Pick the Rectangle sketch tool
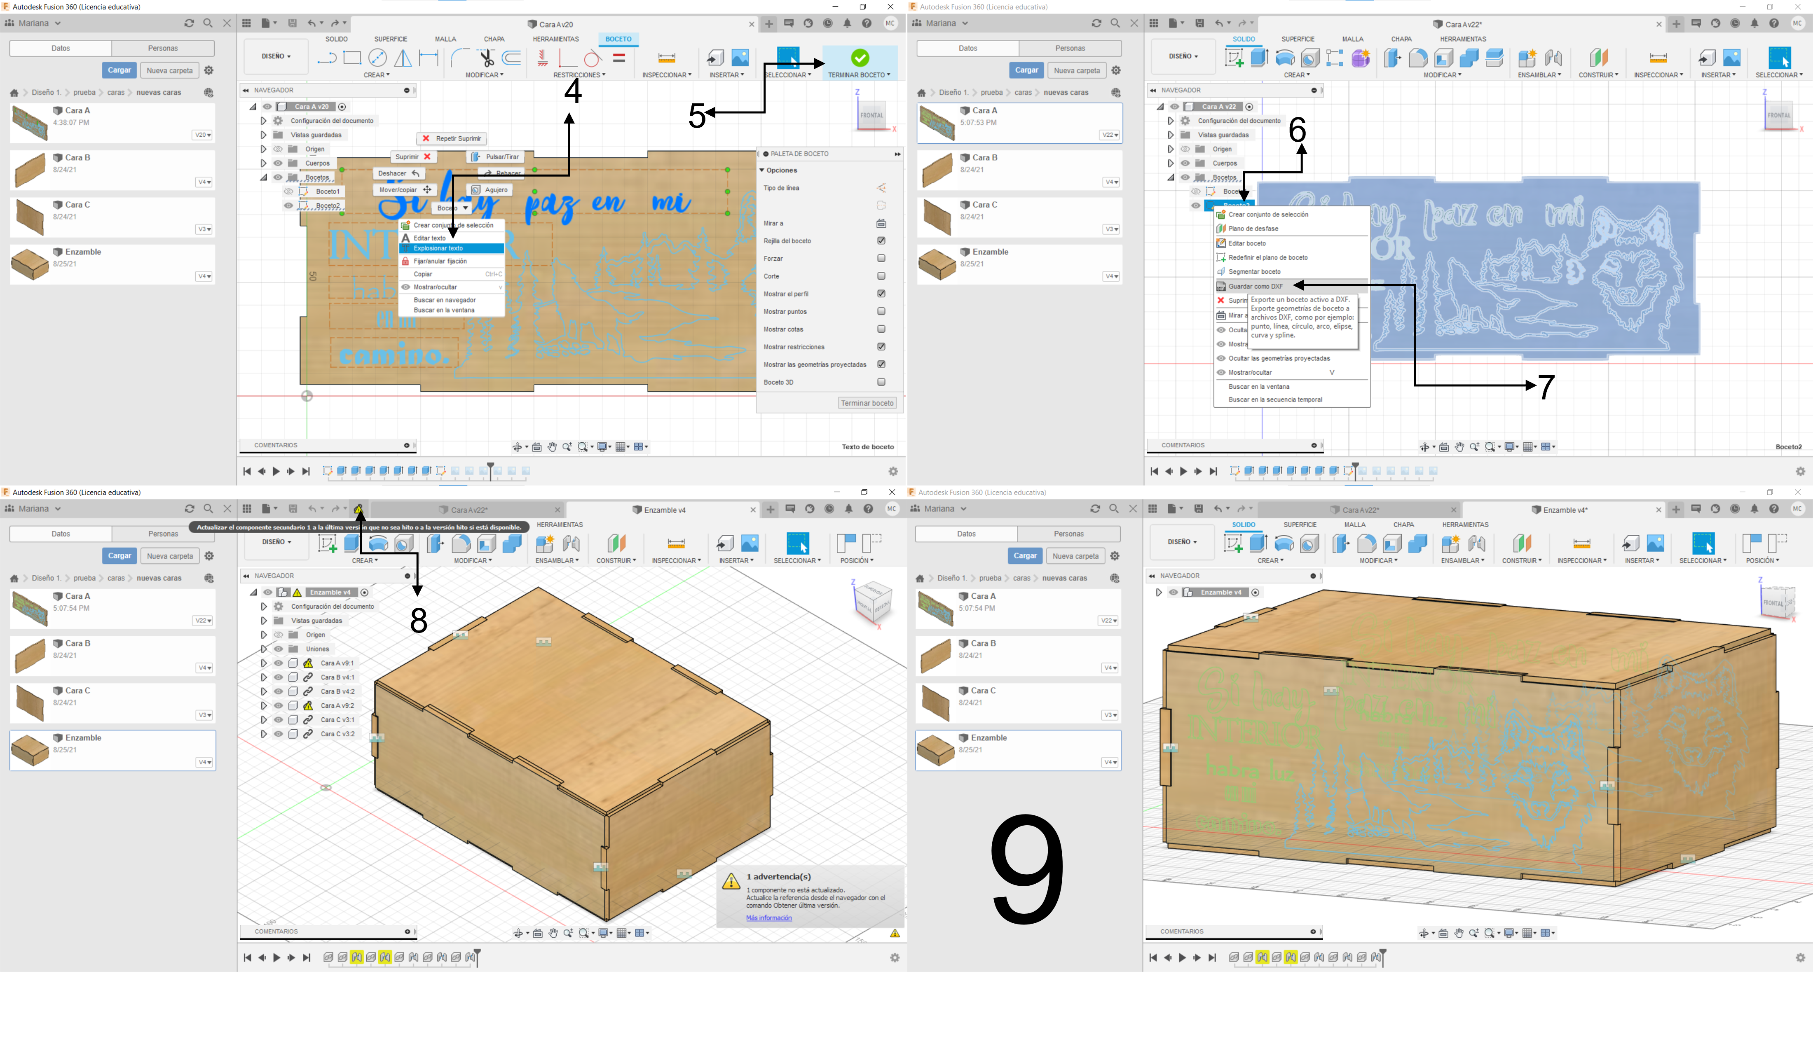Screen dimensions: 1813x1048 [x=352, y=58]
